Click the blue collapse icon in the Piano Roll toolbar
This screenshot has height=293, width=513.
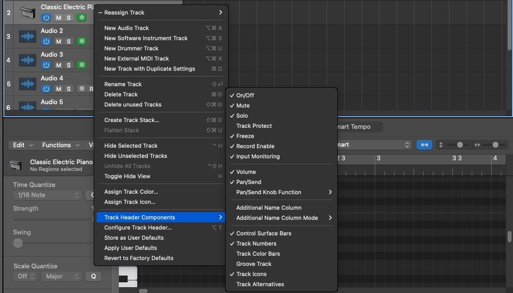(x=424, y=144)
